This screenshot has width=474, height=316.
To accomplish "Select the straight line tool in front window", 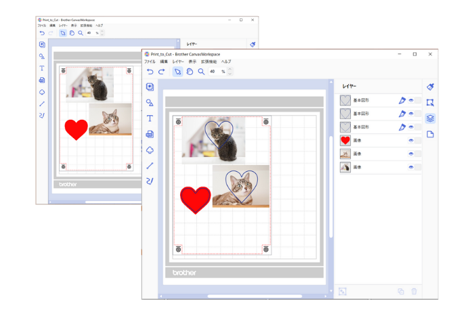I will 150,165.
